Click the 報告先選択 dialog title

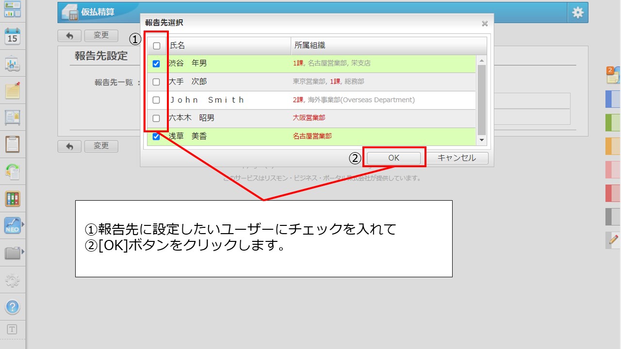point(164,23)
